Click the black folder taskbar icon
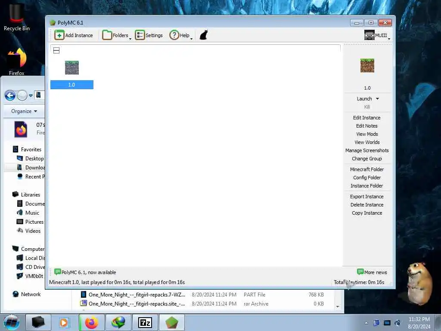Screen dimensions: 441x331 click(38, 323)
